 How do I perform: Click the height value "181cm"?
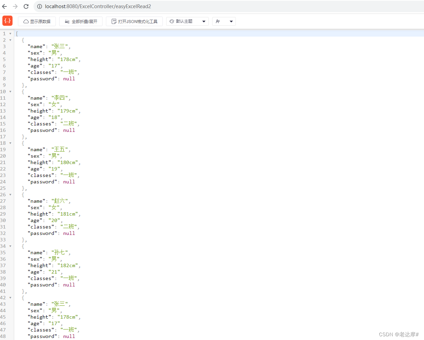click(68, 214)
